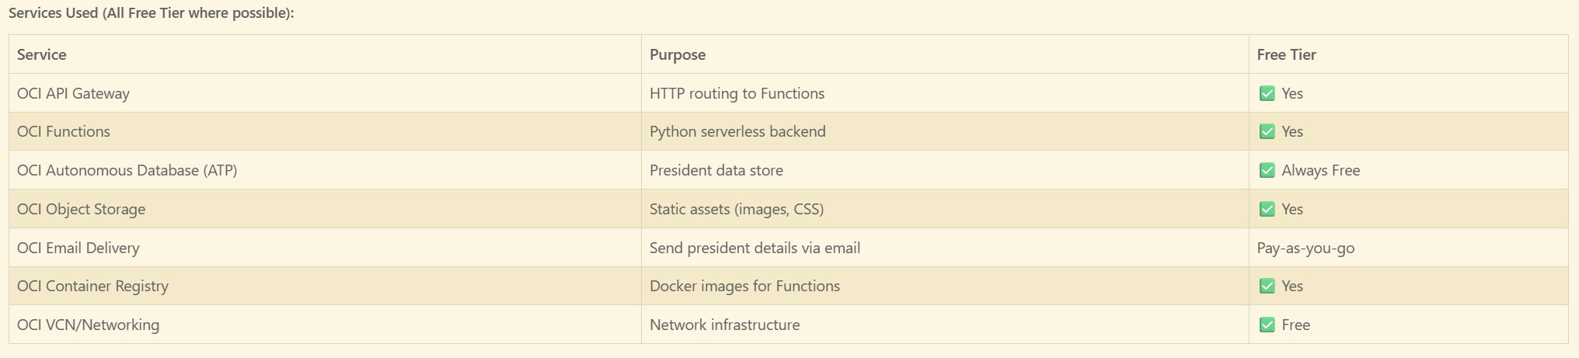Screen dimensions: 1579x358
Task: Click the green checkmark in OCI API Gateway row
Action: [x=1267, y=93]
